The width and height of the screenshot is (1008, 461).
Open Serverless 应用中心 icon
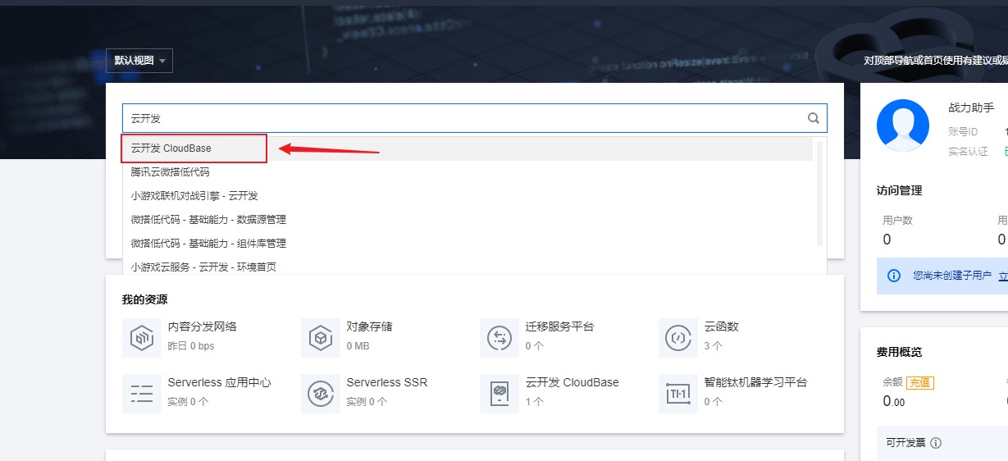point(142,394)
